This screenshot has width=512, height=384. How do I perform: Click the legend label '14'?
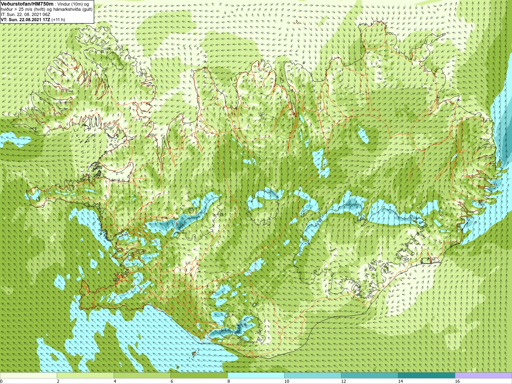tap(400, 381)
